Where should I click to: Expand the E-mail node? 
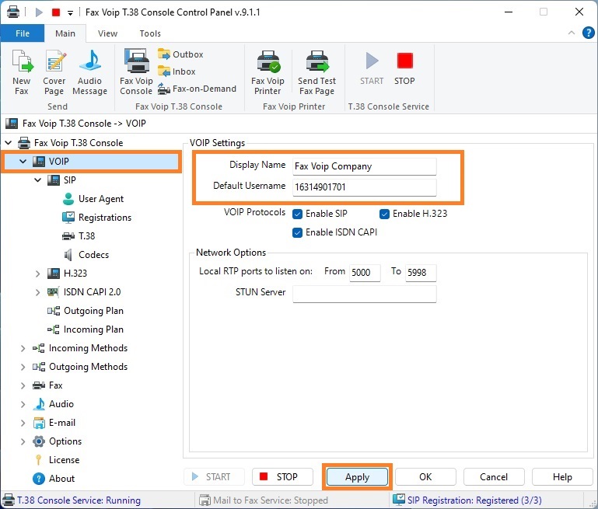[23, 423]
